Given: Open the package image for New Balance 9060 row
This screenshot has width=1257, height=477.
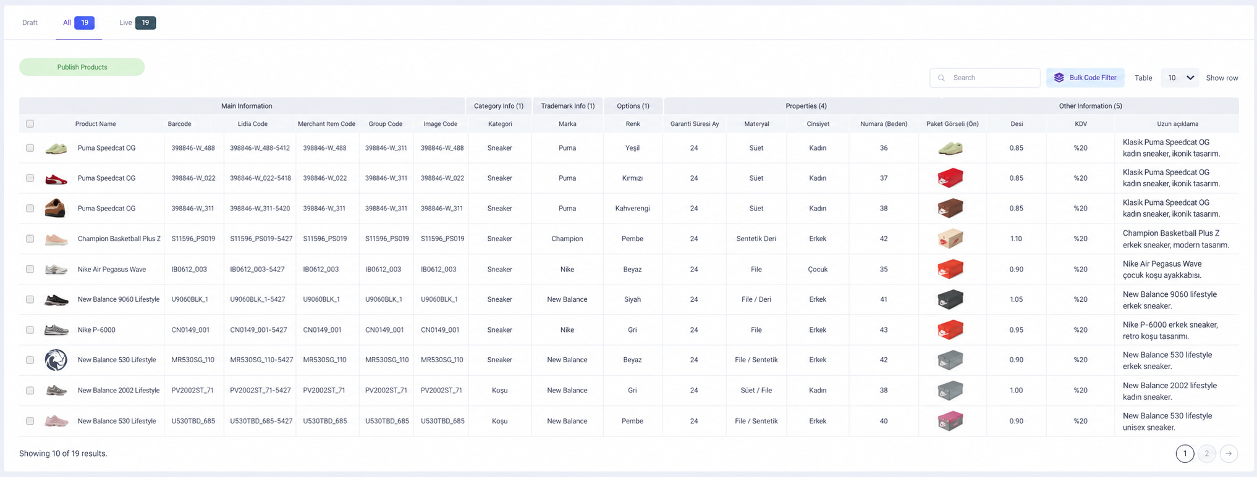Looking at the screenshot, I should click(x=950, y=299).
